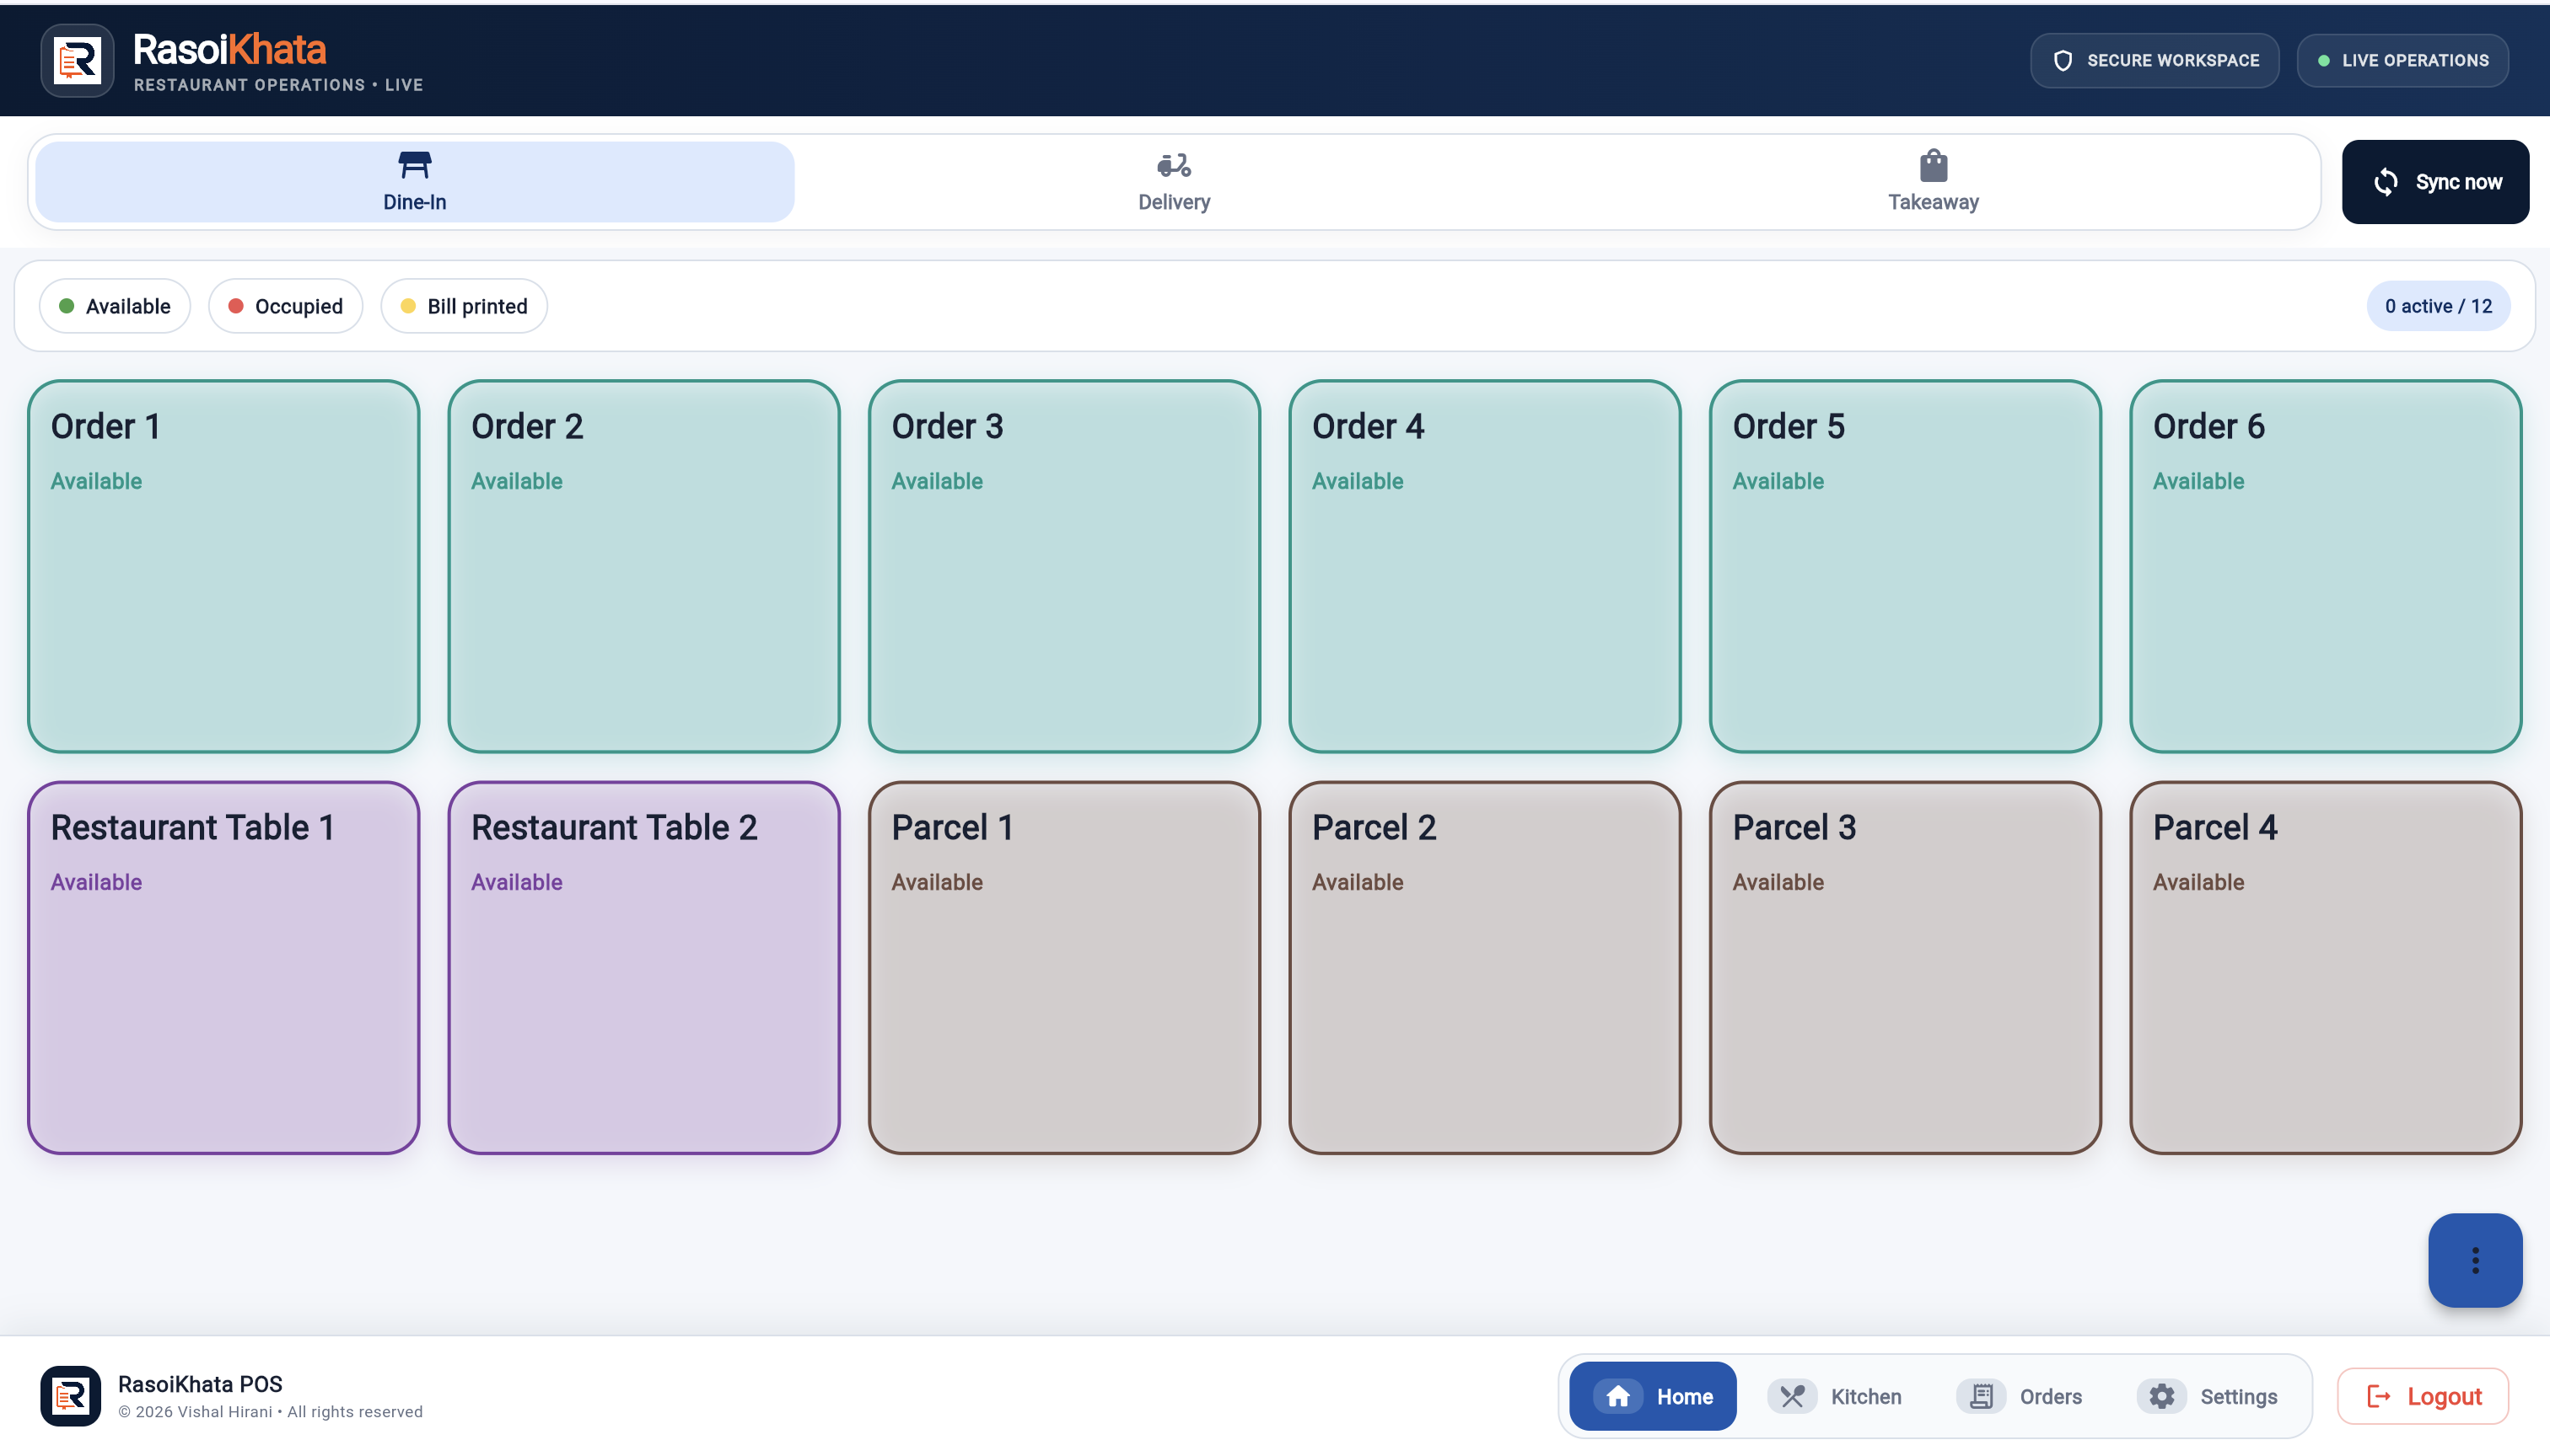Open the Parcel 3 card

[x=1905, y=967]
